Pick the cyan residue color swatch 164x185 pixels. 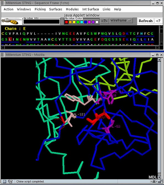click(x=82, y=22)
